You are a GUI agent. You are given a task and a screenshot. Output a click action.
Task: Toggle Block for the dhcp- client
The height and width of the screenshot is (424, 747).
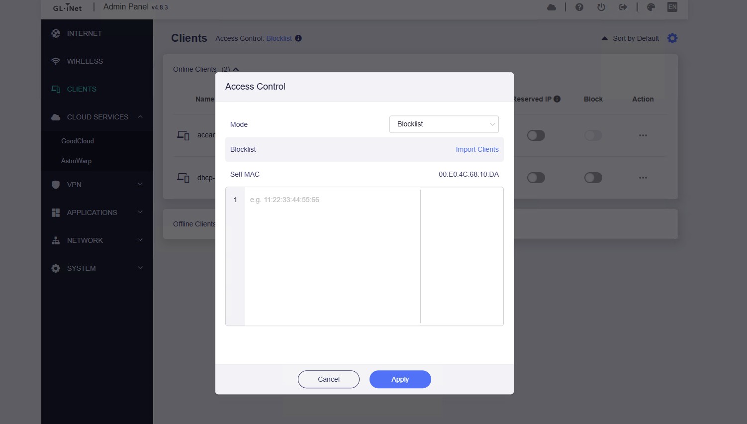click(x=593, y=178)
